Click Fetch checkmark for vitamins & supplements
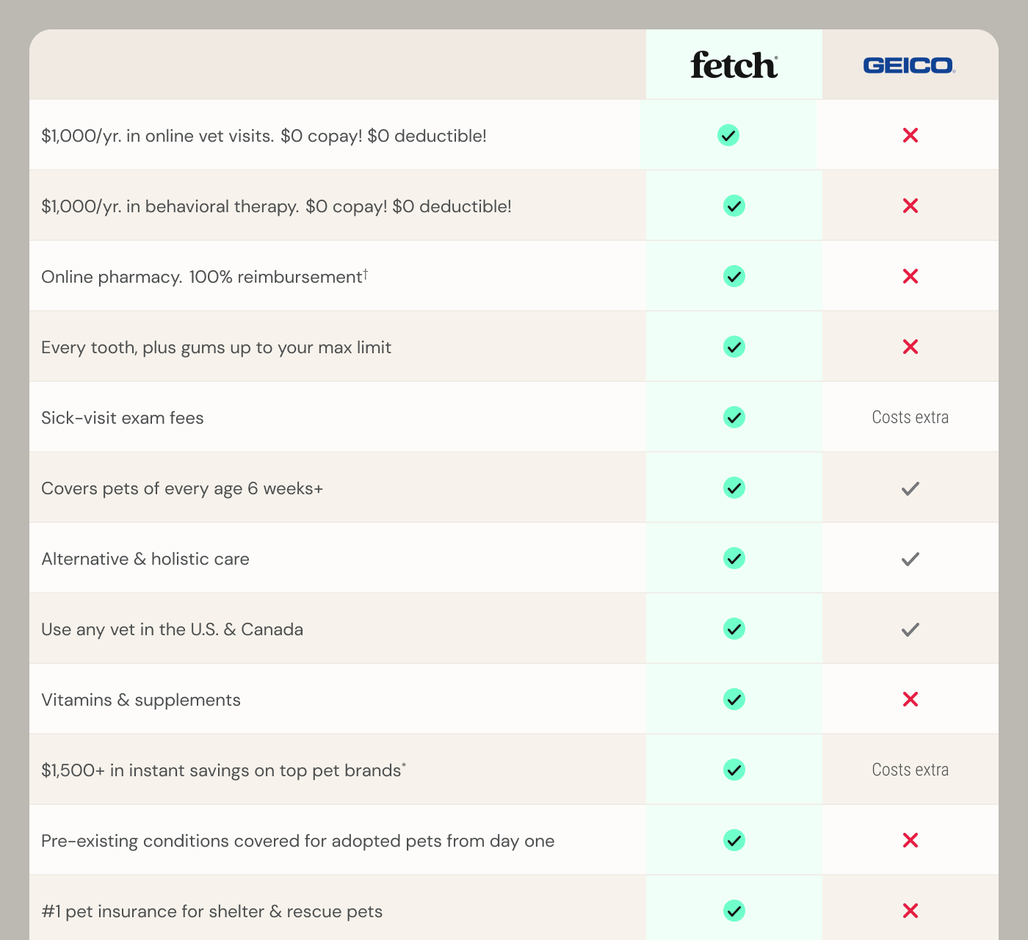 734,699
